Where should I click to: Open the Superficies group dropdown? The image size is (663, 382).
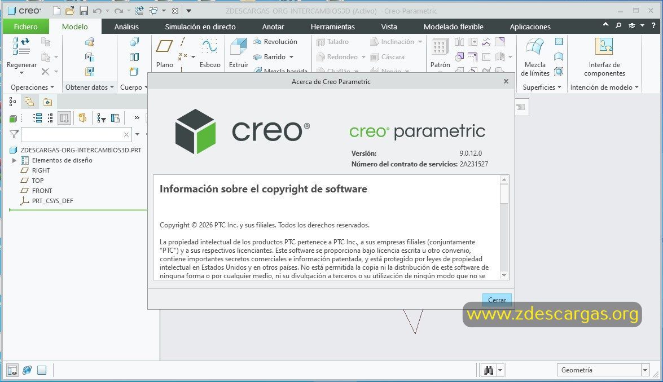coord(542,87)
